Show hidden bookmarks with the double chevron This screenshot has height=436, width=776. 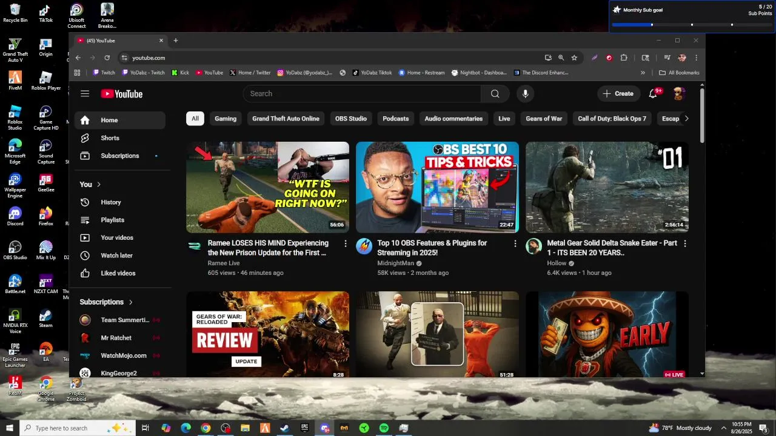643,73
